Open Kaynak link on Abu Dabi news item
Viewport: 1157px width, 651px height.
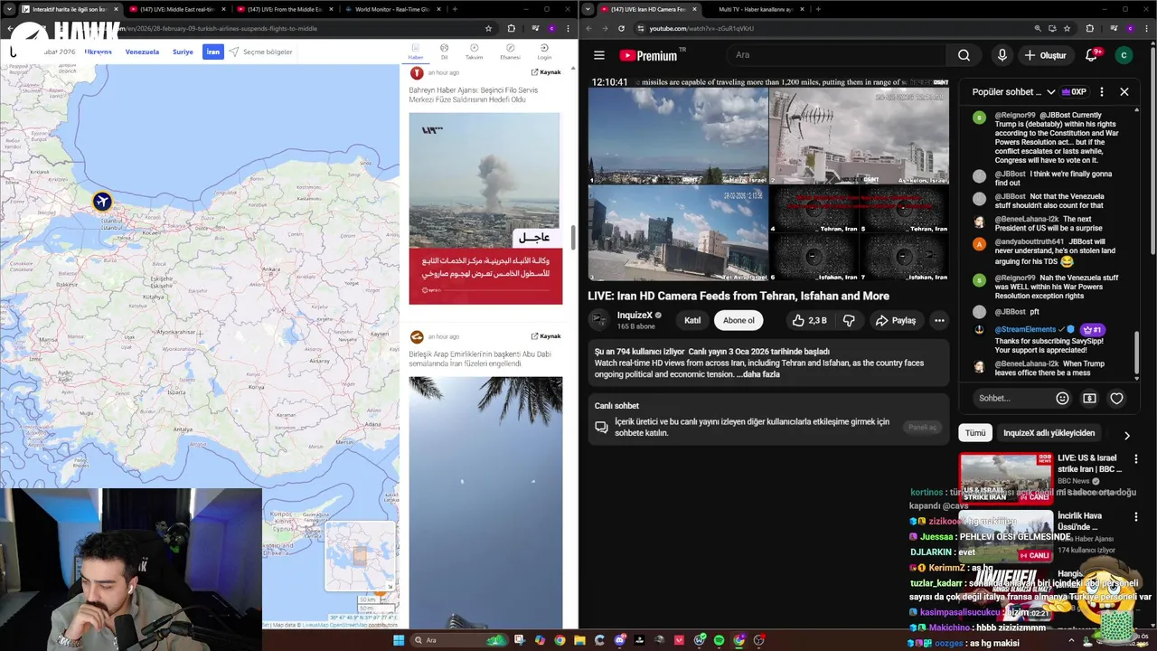546,336
